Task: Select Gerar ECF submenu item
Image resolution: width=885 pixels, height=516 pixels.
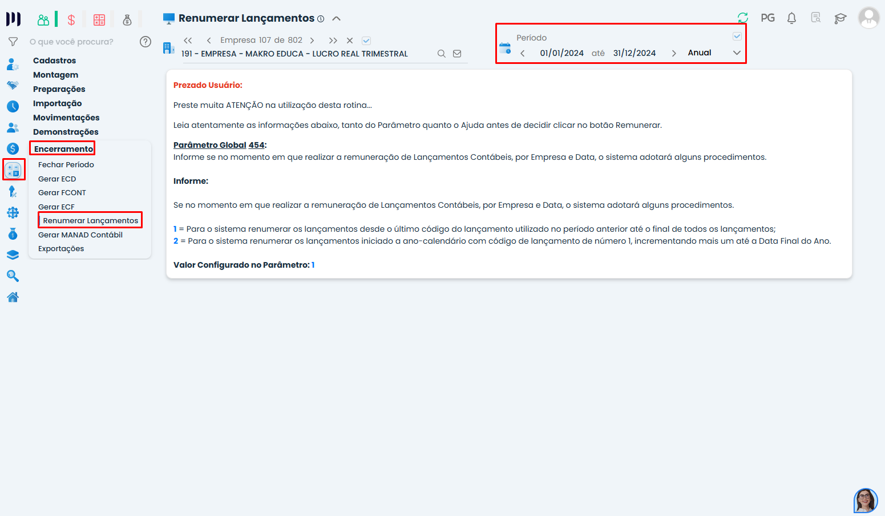Action: pyautogui.click(x=56, y=207)
